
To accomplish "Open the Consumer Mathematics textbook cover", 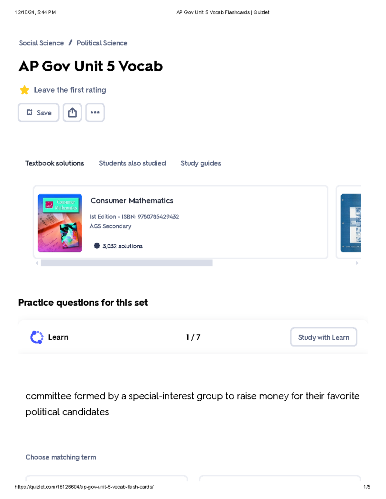I will point(60,222).
